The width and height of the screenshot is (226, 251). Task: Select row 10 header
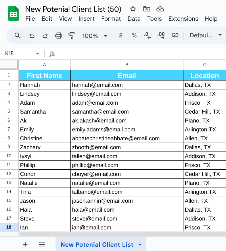point(9,156)
